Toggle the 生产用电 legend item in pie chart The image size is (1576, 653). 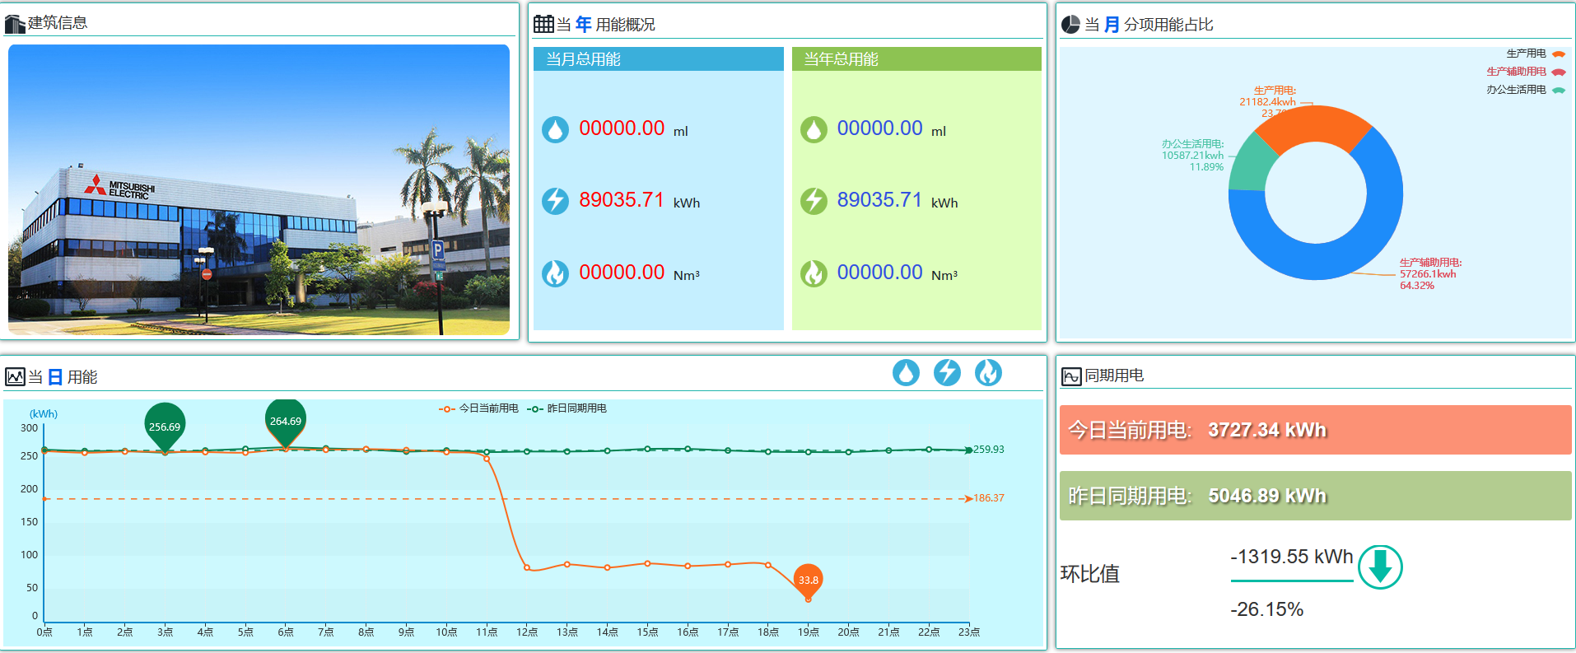pyautogui.click(x=1534, y=54)
